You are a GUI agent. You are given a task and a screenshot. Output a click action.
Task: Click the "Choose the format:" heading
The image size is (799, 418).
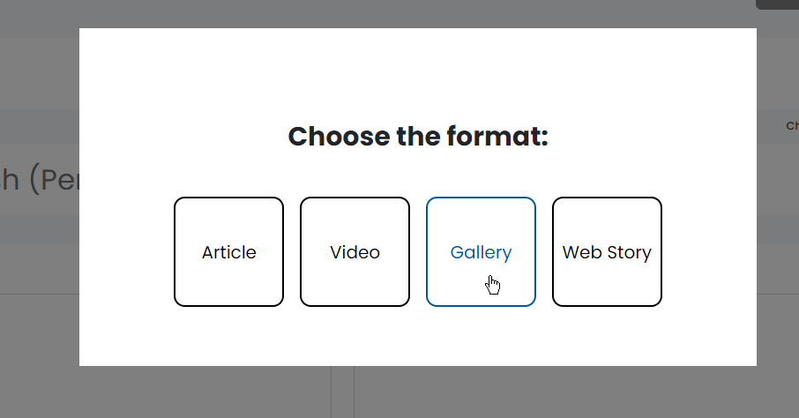click(418, 137)
